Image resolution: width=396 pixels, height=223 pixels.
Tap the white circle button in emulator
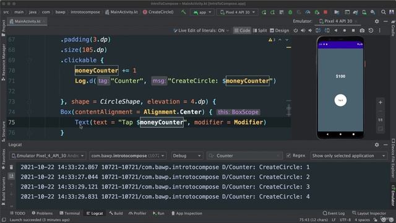tap(340, 100)
